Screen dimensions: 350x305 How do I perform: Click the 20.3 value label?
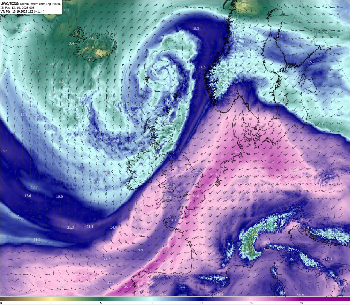click(x=168, y=198)
